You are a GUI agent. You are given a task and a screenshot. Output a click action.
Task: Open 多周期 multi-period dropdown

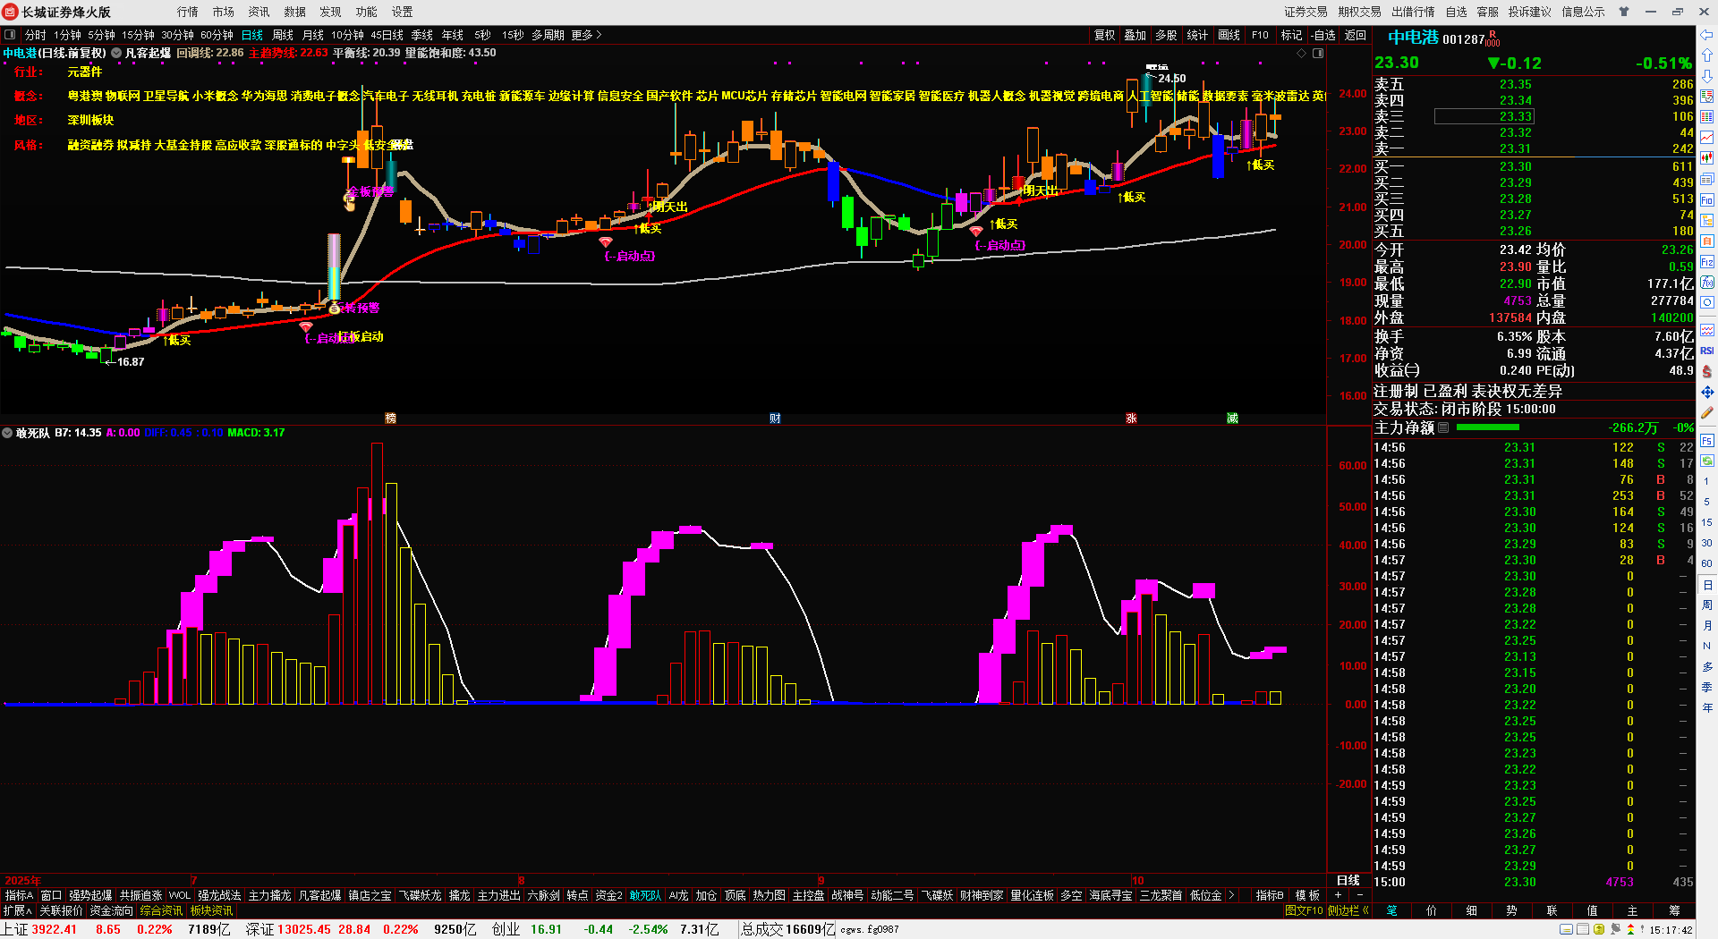[x=548, y=35]
